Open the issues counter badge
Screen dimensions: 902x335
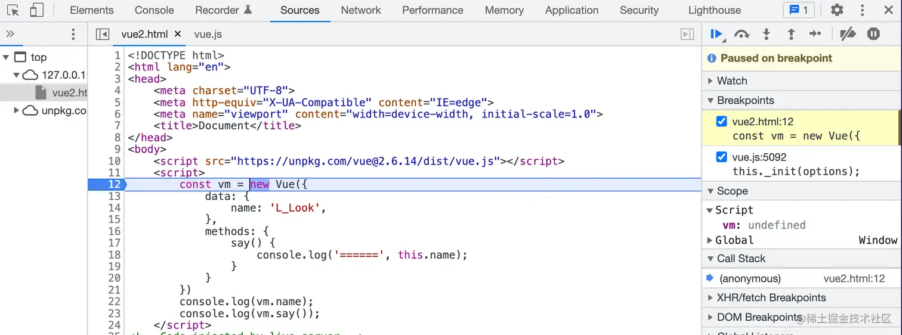[x=799, y=10]
